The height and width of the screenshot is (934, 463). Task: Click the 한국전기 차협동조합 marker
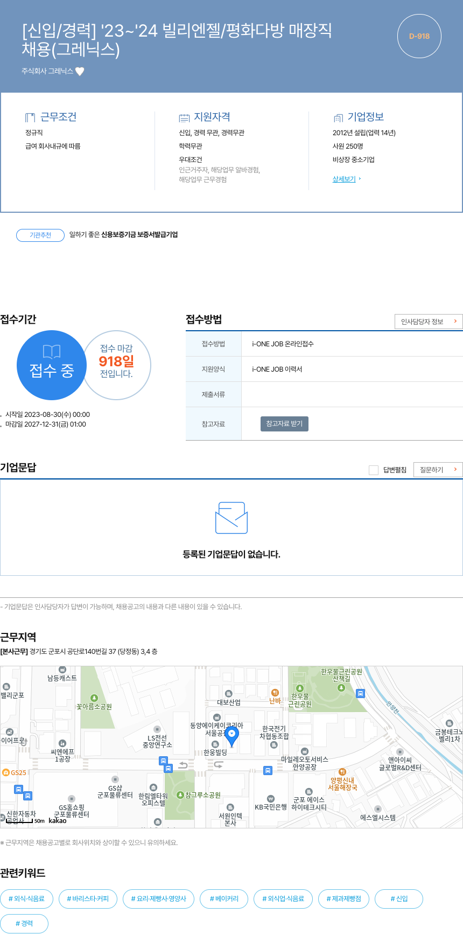pos(274,744)
